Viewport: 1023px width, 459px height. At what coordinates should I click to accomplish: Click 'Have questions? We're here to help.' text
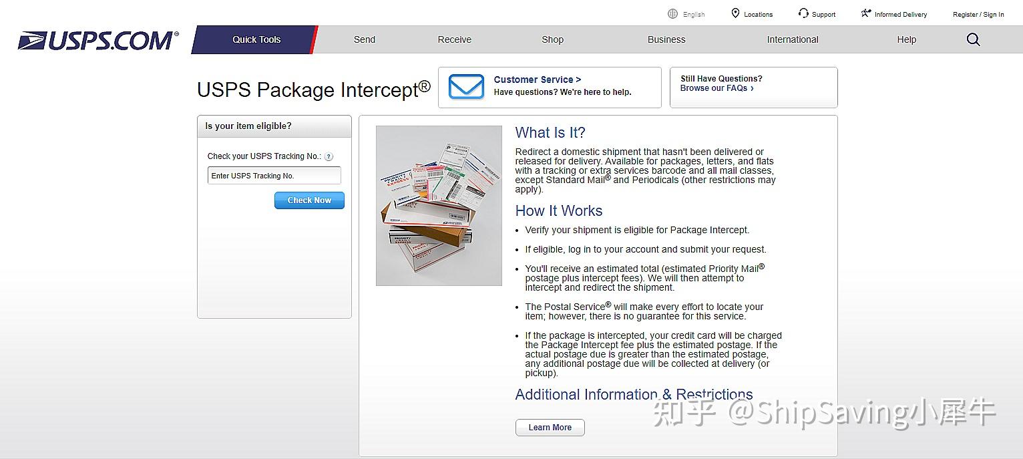click(x=562, y=92)
